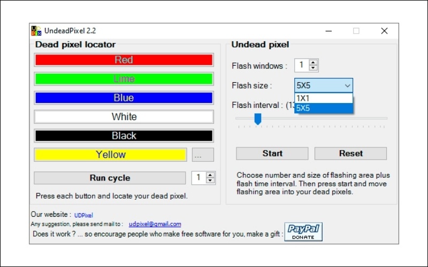Open the custom color picker ellipsis button

pos(203,155)
